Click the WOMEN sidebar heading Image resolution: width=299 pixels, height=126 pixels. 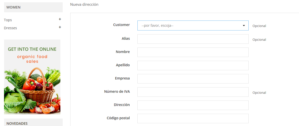coord(14,7)
